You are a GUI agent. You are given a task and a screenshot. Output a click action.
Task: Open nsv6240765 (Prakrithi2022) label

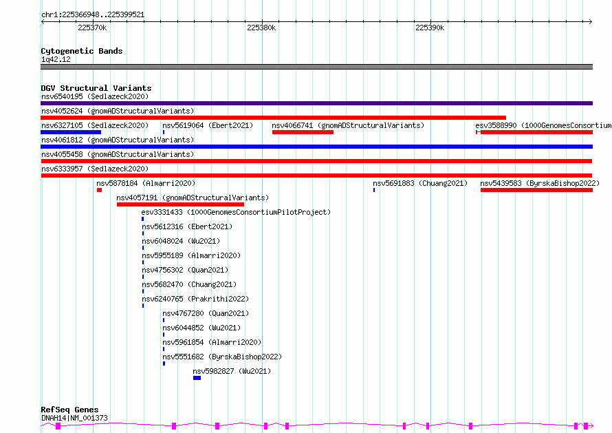pos(195,299)
